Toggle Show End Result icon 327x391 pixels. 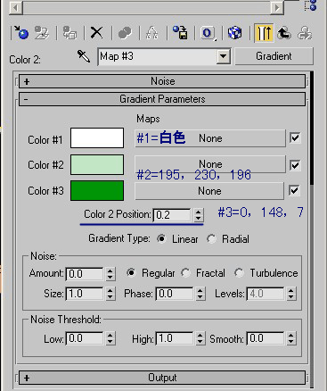pos(264,32)
